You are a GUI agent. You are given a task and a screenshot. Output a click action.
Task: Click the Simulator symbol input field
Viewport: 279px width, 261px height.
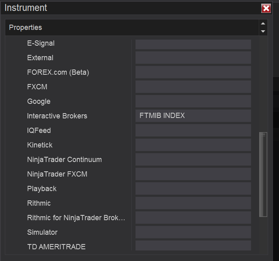point(193,232)
